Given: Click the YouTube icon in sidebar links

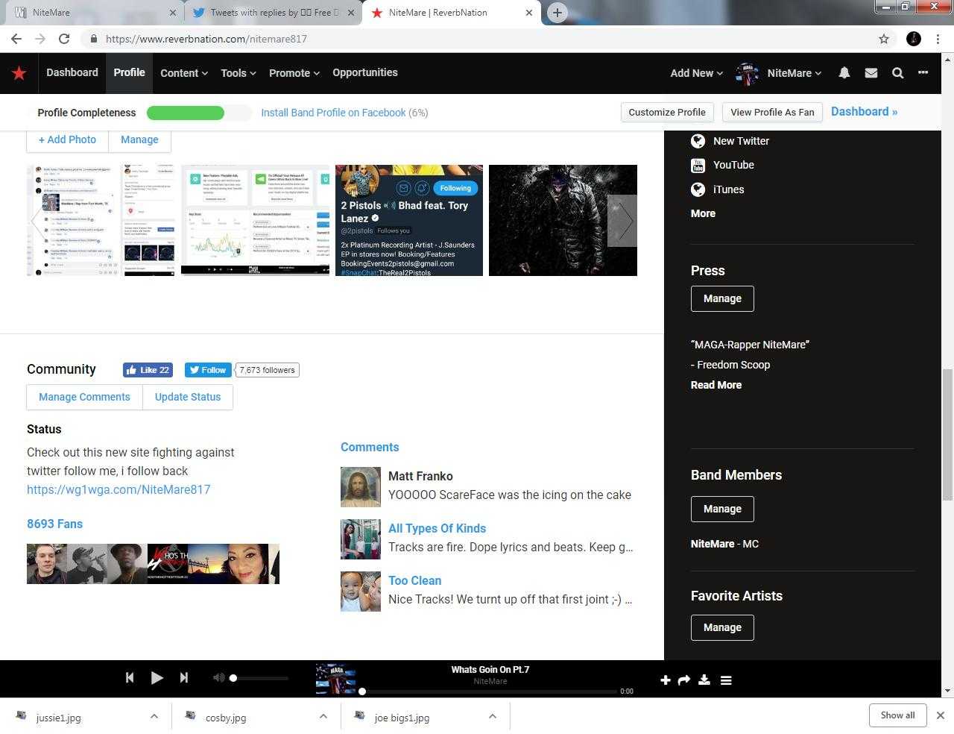Looking at the screenshot, I should (x=698, y=165).
